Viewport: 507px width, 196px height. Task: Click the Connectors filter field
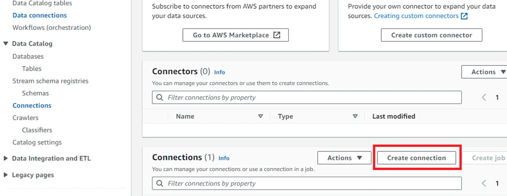[x=307, y=97]
